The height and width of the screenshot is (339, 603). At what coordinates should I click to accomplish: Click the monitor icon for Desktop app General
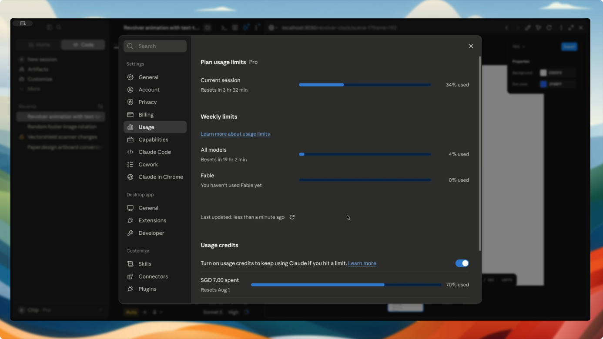pyautogui.click(x=130, y=208)
